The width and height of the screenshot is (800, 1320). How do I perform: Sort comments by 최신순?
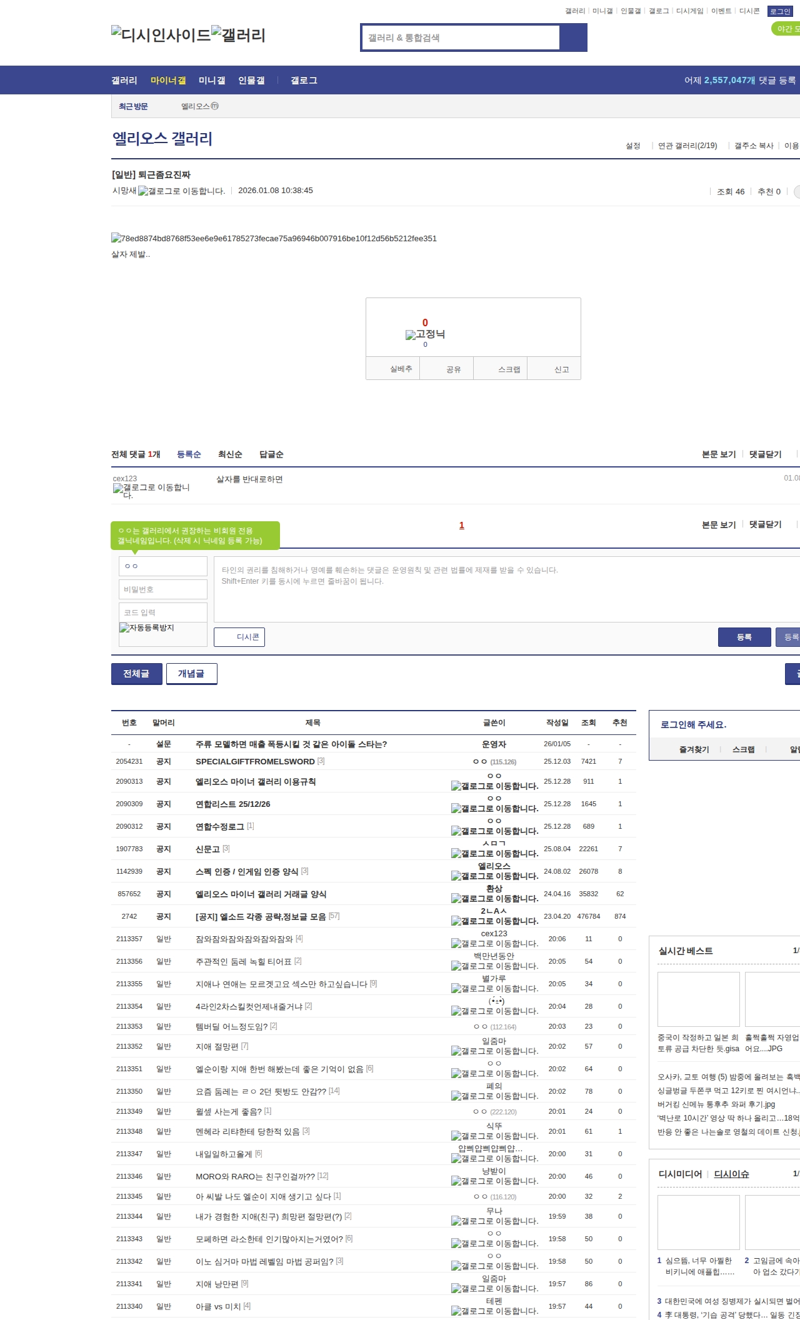pos(230,454)
